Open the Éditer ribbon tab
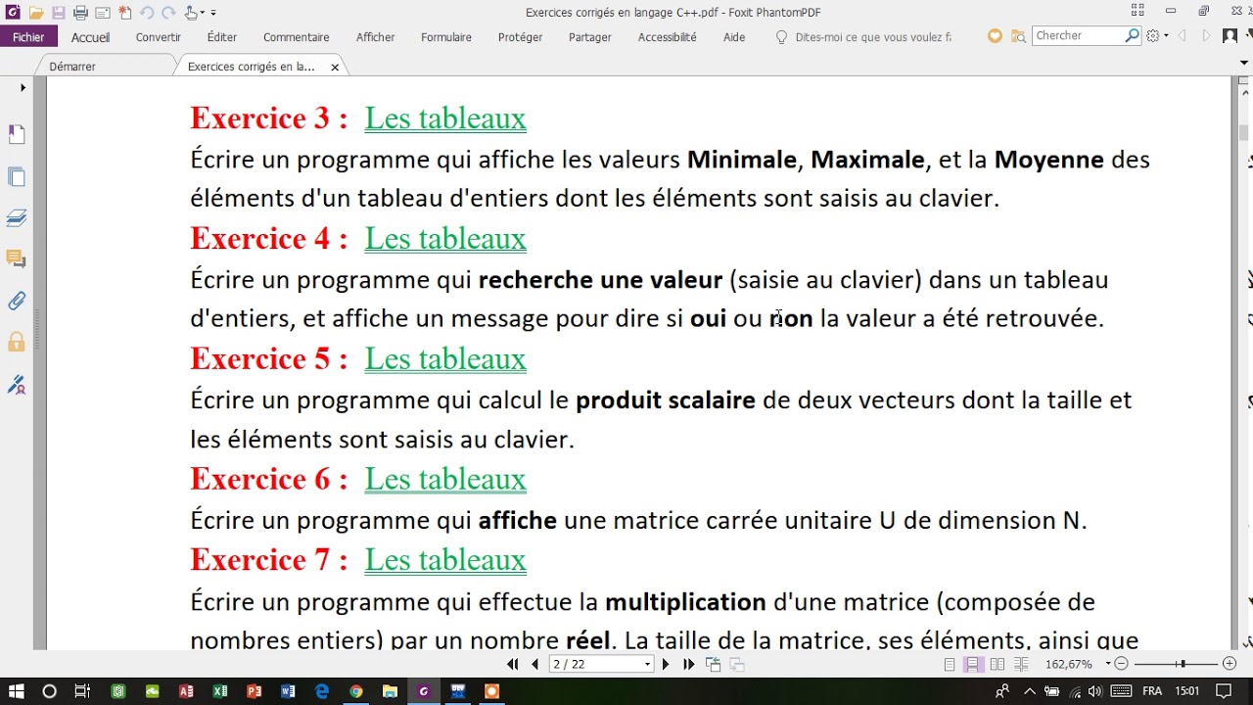Viewport: 1253px width, 705px height. 222,37
